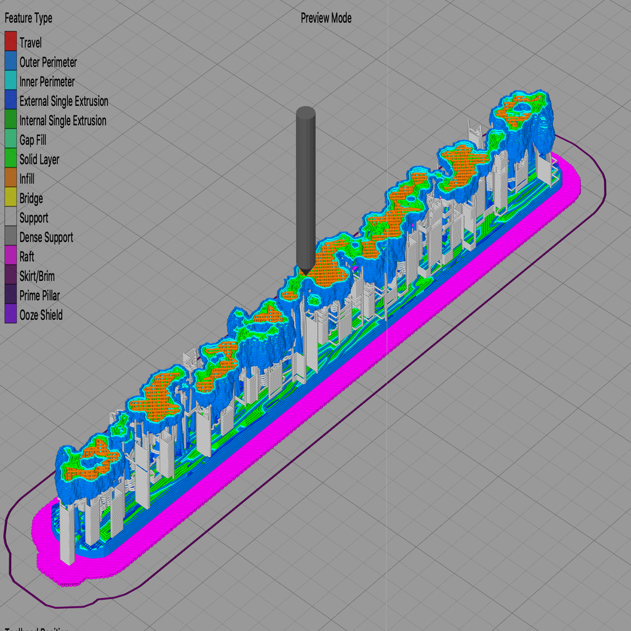Click the Internal Single Extrusion swatch
Viewport: 631px width, 631px height.
[10, 119]
